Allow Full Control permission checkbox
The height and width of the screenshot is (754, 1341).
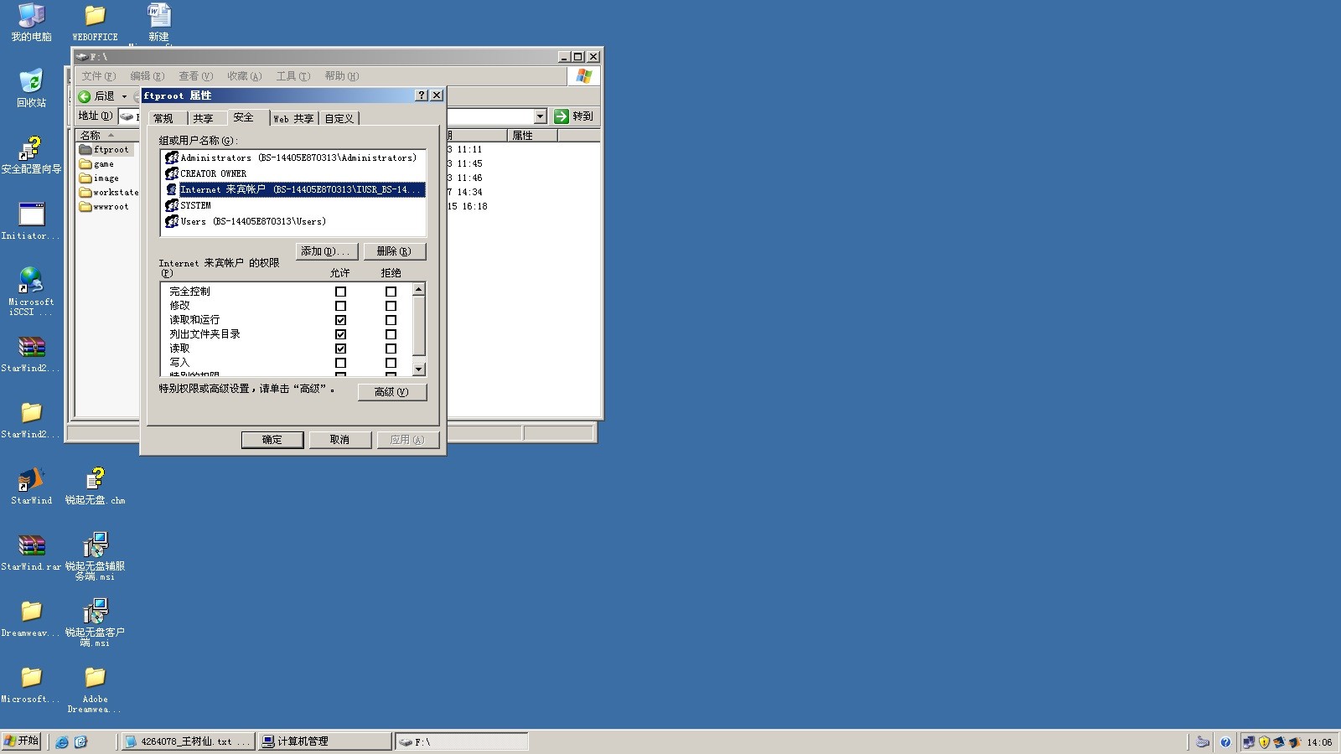340,292
